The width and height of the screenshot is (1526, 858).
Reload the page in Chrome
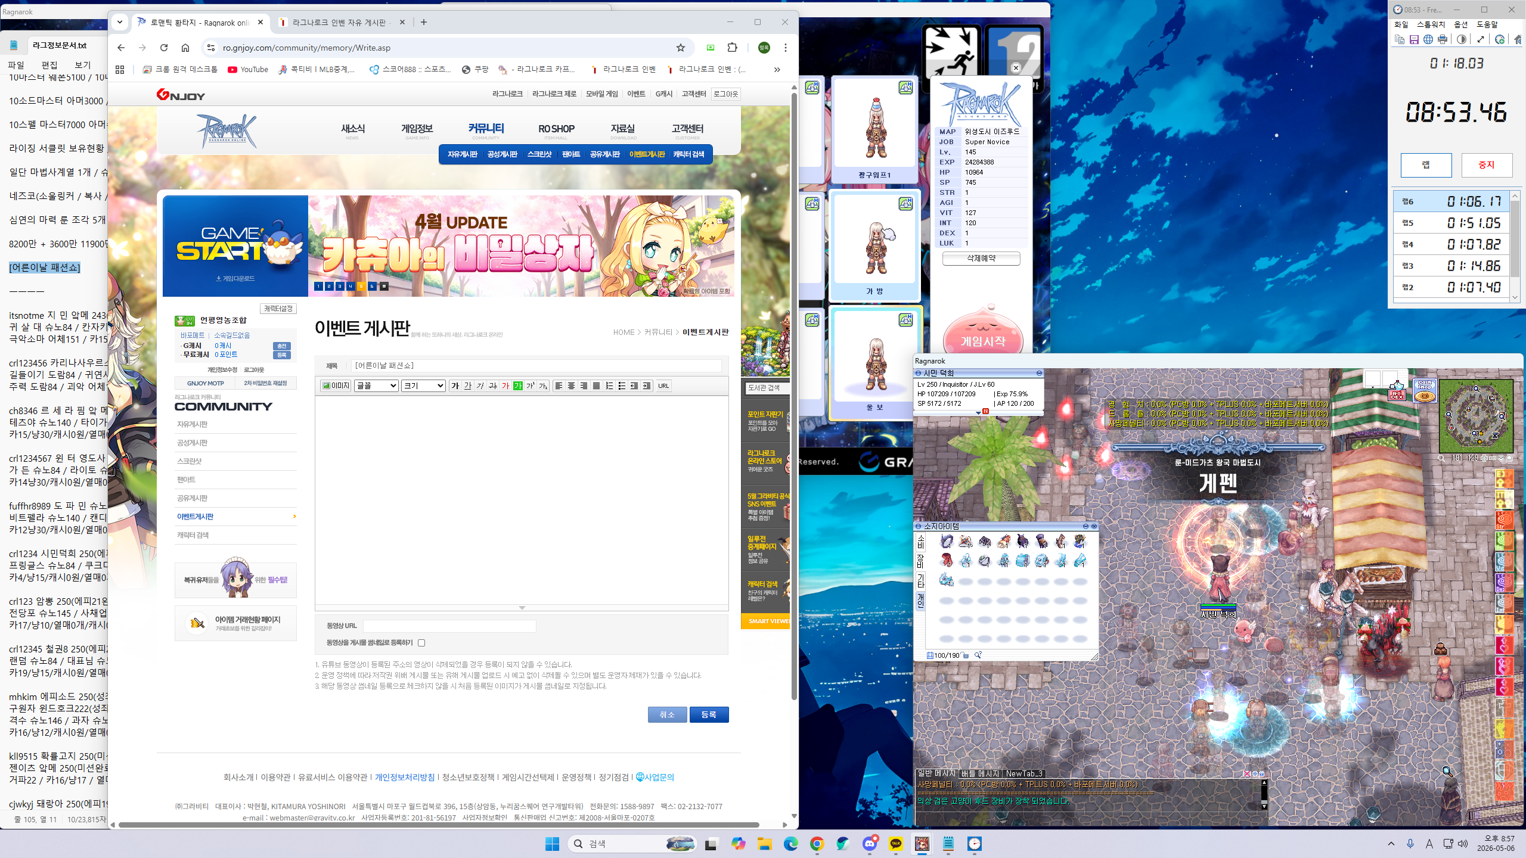pyautogui.click(x=164, y=48)
